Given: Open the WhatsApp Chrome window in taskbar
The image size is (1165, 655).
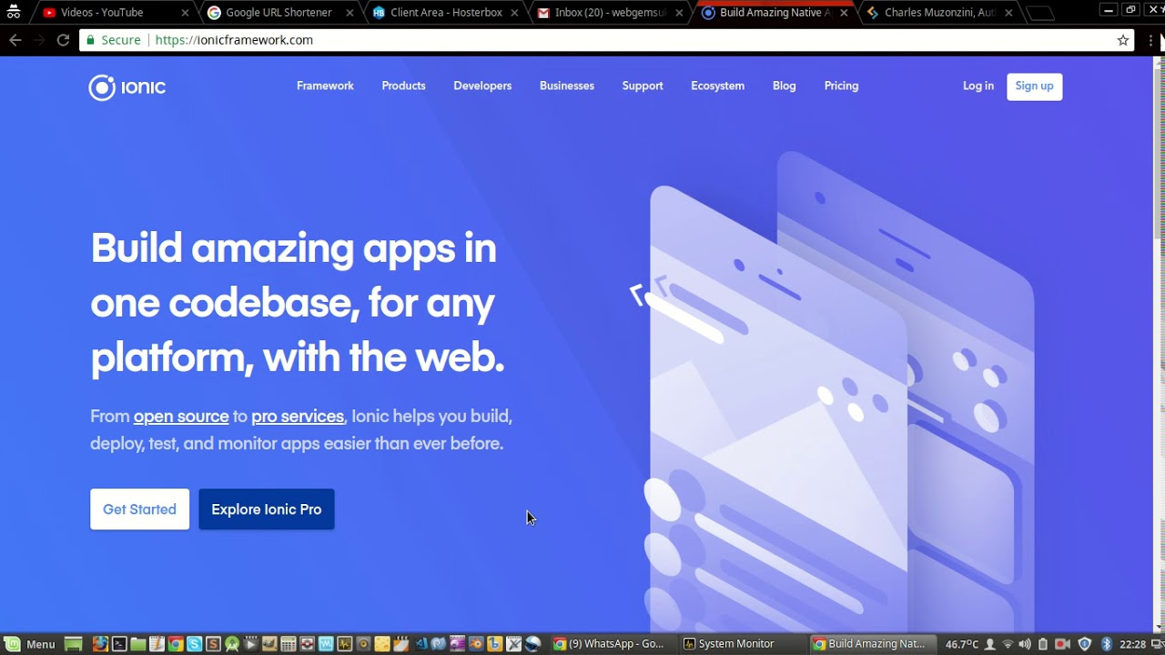Looking at the screenshot, I should click(613, 644).
